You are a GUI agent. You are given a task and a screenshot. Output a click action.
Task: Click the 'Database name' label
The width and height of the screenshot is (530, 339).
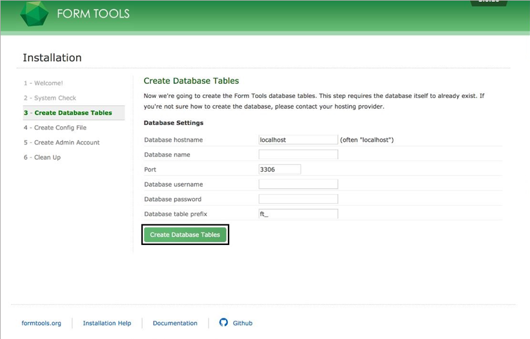167,155
